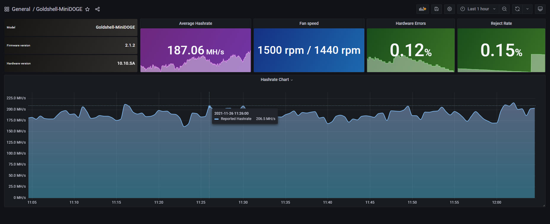Click the 0.15% reject rate value
Screen dimensions: 550x224
pos(501,50)
